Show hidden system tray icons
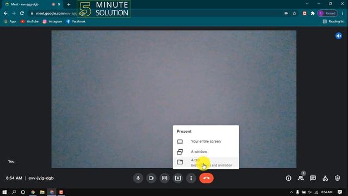Screen dimensions: 348x196 coord(291,192)
